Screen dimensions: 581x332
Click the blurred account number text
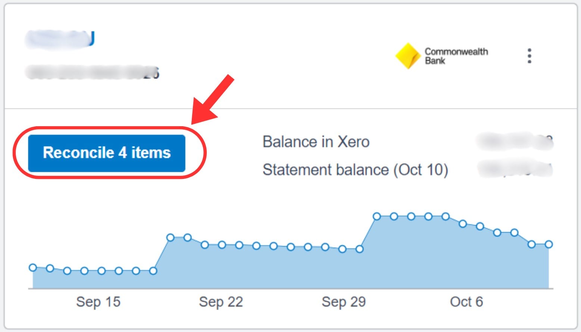click(x=92, y=72)
